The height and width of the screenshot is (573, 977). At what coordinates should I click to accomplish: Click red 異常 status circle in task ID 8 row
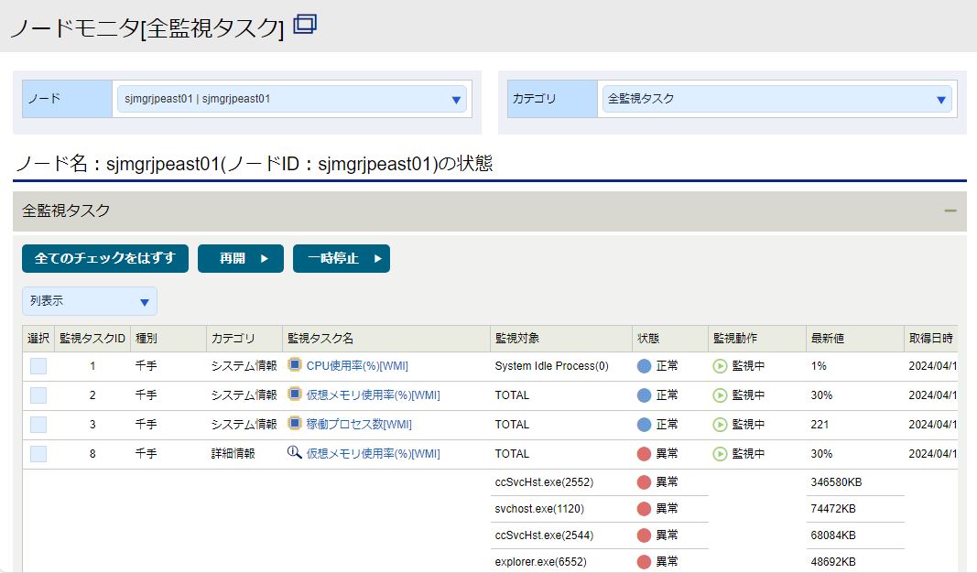point(645,454)
